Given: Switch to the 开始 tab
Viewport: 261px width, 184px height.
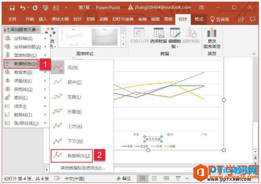Looking at the screenshot, I should tap(30, 19).
